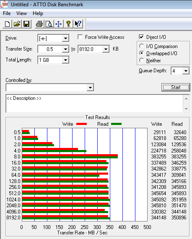Open the File menu
The width and height of the screenshot is (192, 239).
[x=7, y=13]
